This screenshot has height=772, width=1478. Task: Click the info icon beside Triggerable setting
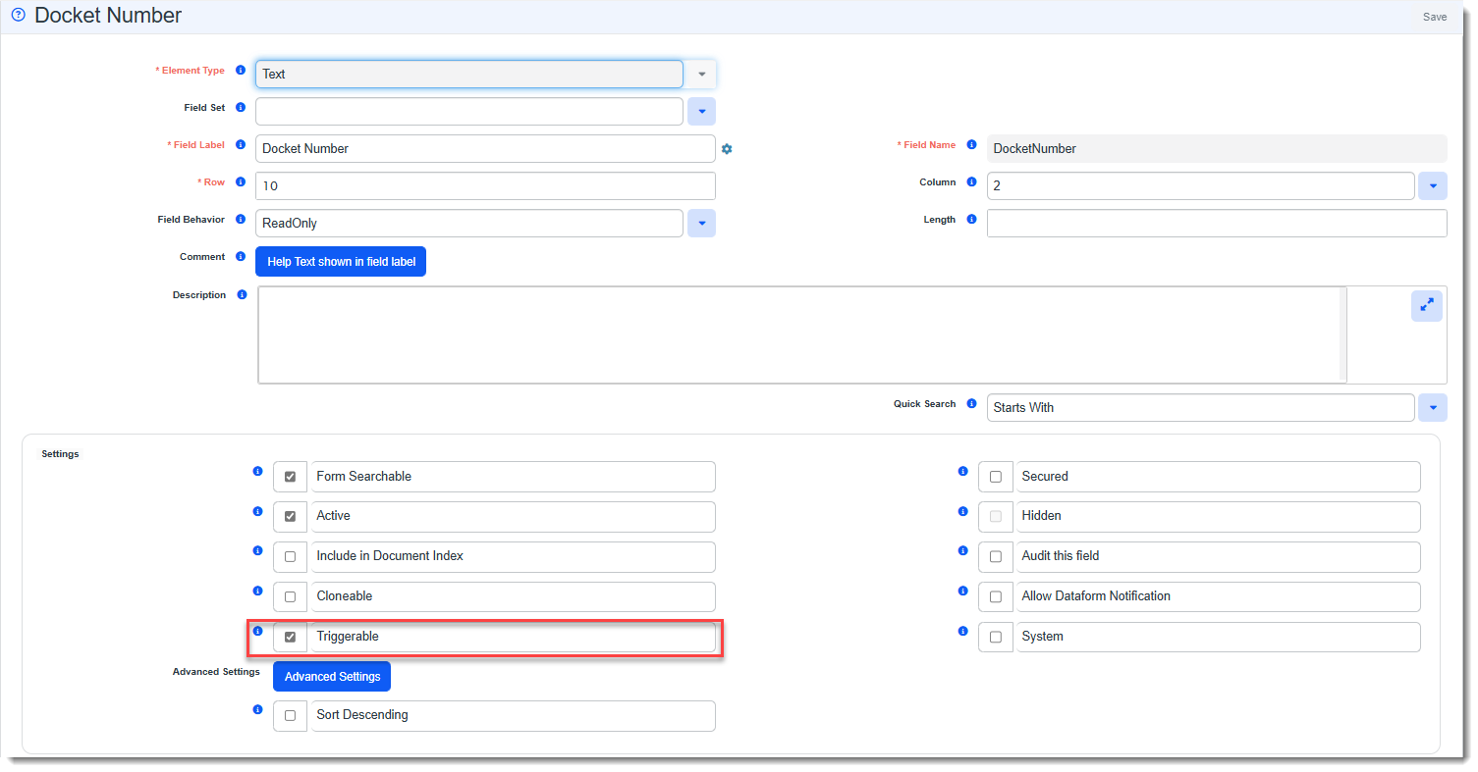click(x=257, y=632)
